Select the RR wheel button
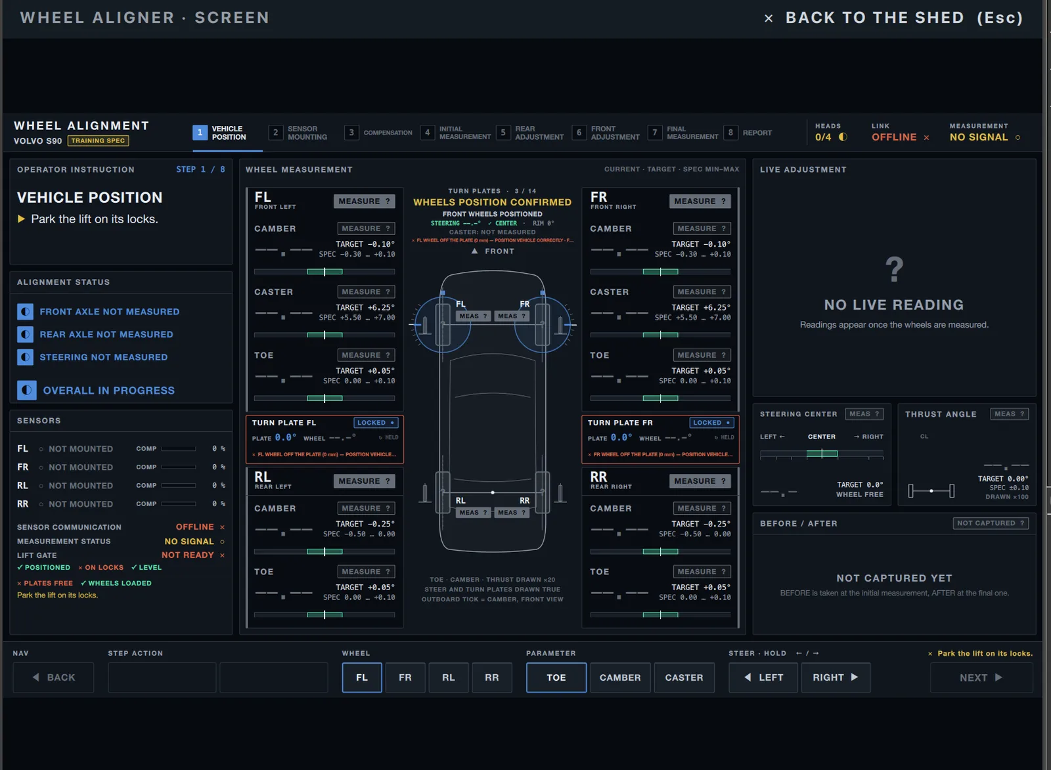The width and height of the screenshot is (1051, 770). click(492, 677)
